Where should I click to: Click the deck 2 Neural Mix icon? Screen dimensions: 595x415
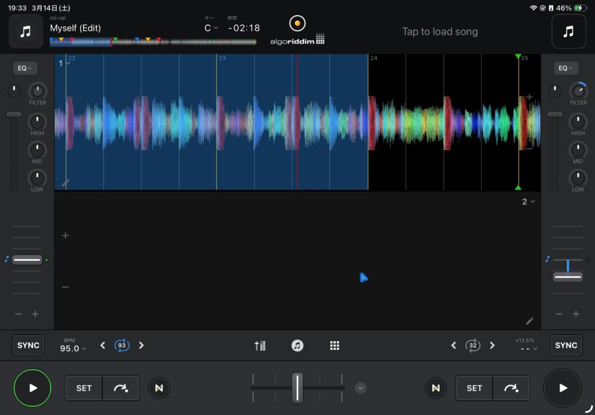pyautogui.click(x=436, y=388)
